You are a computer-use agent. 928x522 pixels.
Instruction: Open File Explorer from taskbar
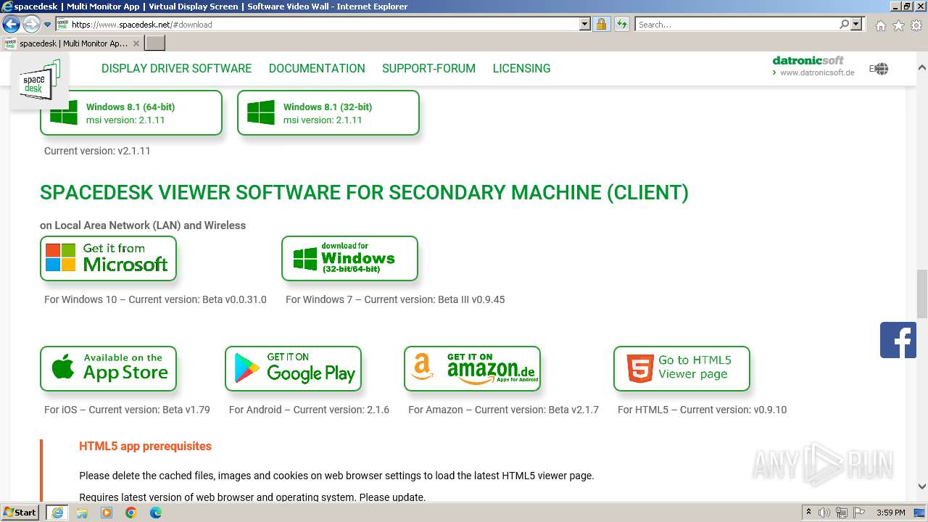pos(82,512)
